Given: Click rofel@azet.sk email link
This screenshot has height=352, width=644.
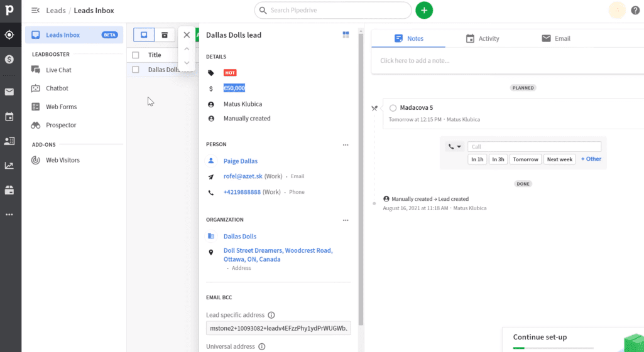Looking at the screenshot, I should [x=243, y=176].
